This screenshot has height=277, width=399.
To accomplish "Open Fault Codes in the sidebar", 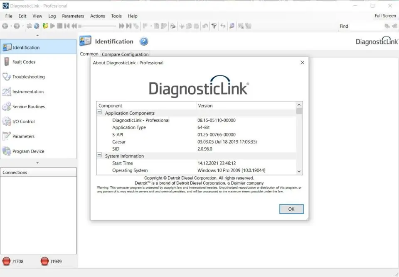I will click(38, 62).
